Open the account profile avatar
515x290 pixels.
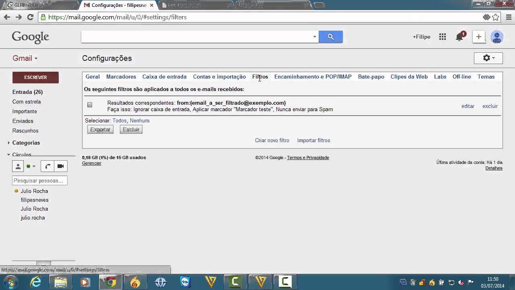pos(497,37)
